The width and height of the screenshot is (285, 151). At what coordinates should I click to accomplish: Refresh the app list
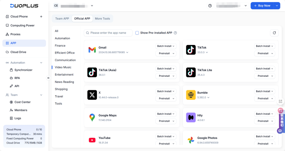274,33
